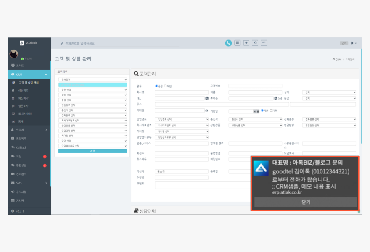370x252 pixels.
Task: Click the 회사명 input field
Action: point(182,92)
